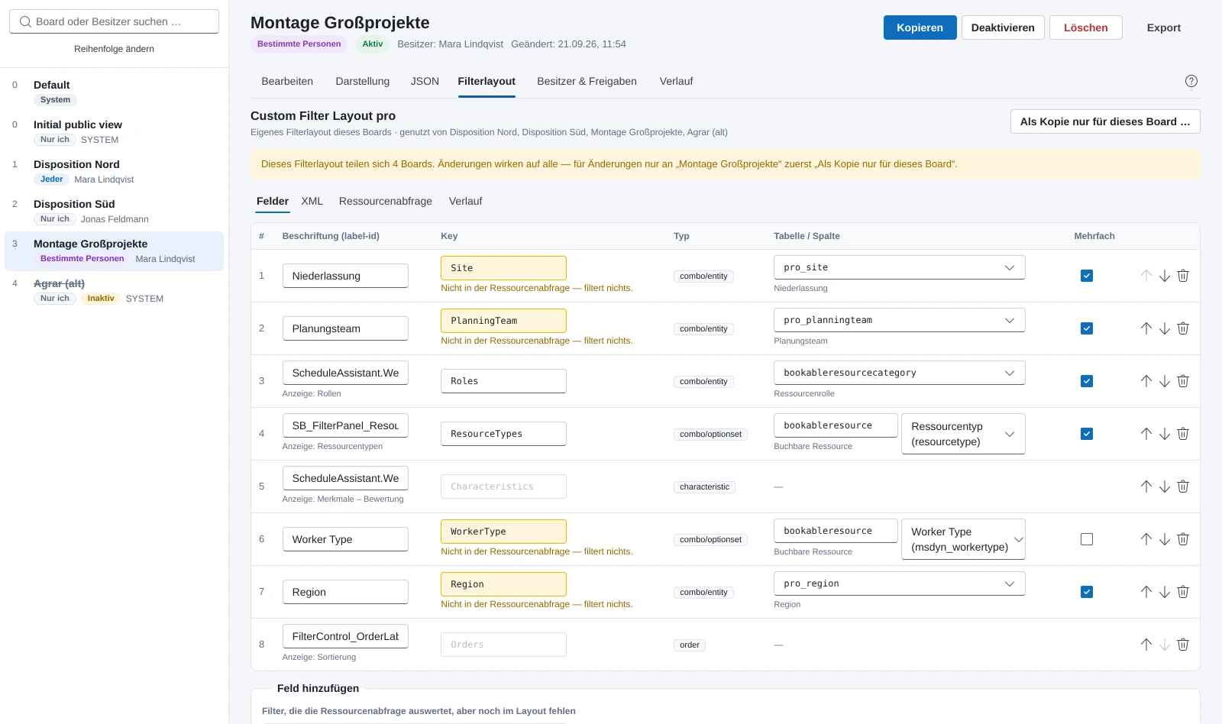
Task: Open the pro_site table dropdown
Action: pyautogui.click(x=899, y=267)
